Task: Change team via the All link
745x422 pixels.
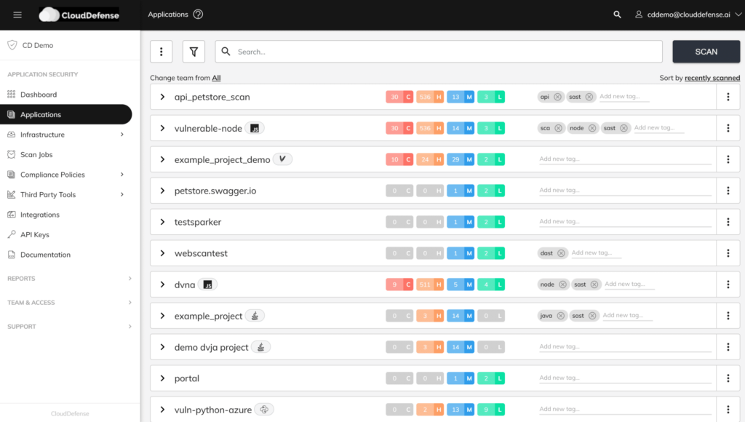Action: click(216, 78)
